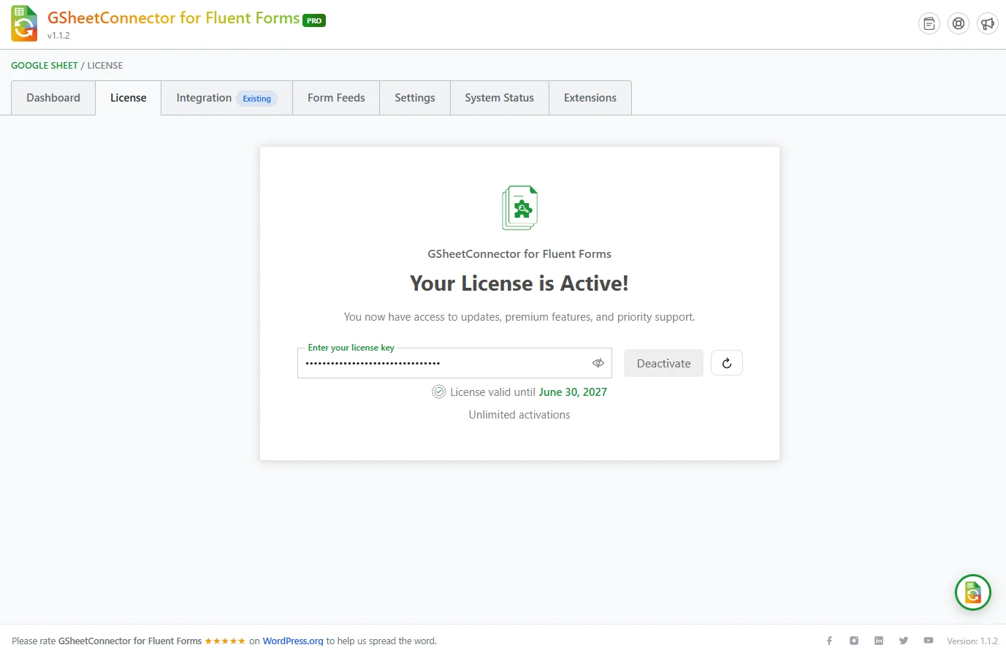
Task: Click 'GSheetConnector for Fluent Forms' card subtitle
Action: (519, 254)
